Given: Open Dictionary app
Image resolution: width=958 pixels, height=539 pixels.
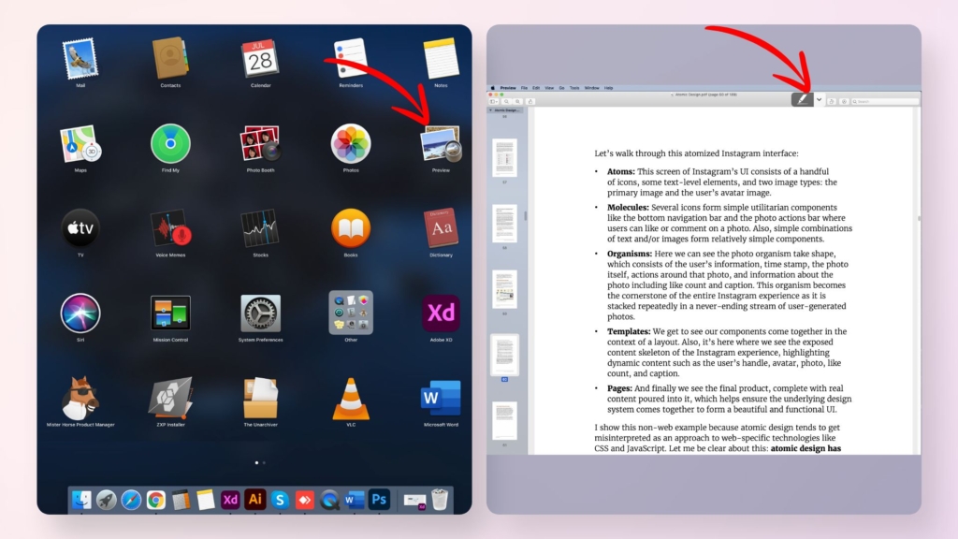Looking at the screenshot, I should pos(441,228).
